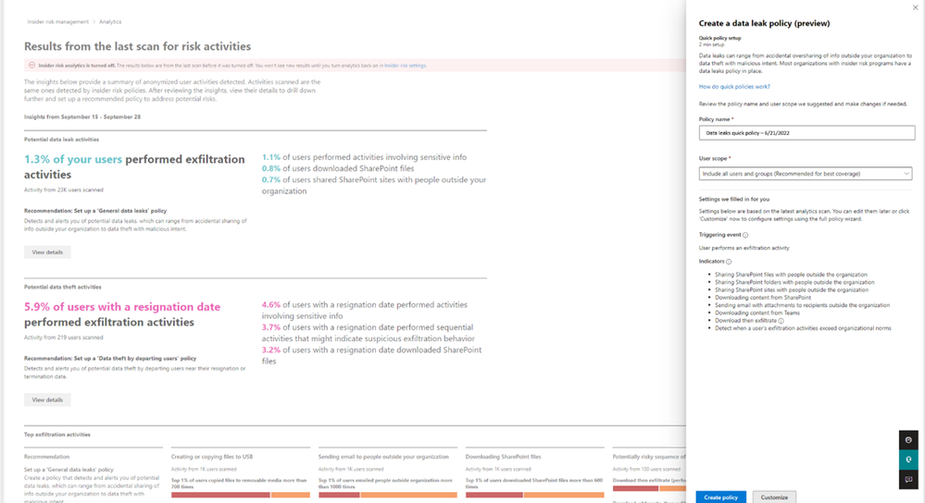This screenshot has width=925, height=503.
Task: Click the red warning icon in analytics banner
Action: (x=31, y=66)
